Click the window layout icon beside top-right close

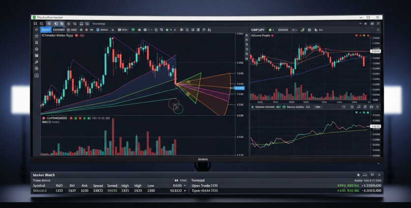372,24
